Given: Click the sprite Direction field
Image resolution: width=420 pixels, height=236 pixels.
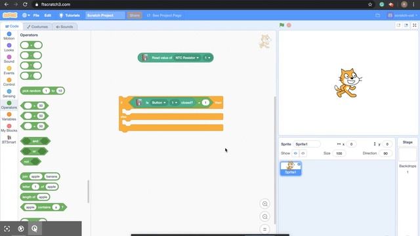Looking at the screenshot, I should 385,153.
